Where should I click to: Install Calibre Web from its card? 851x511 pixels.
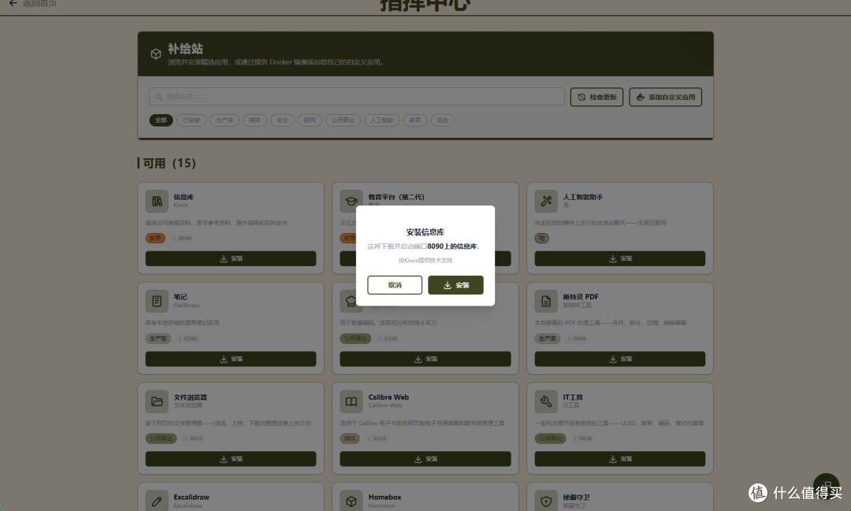click(x=425, y=459)
